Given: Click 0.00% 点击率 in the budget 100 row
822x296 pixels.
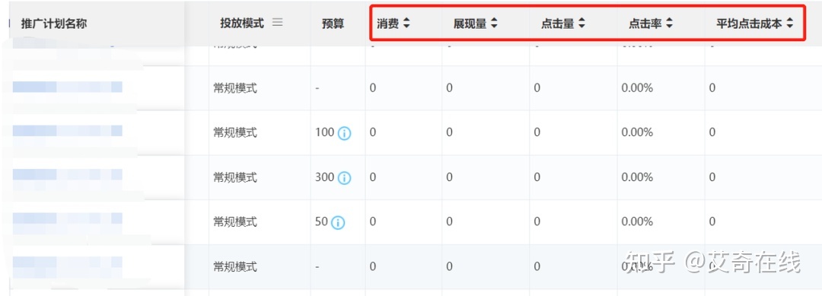Looking at the screenshot, I should click(637, 133).
